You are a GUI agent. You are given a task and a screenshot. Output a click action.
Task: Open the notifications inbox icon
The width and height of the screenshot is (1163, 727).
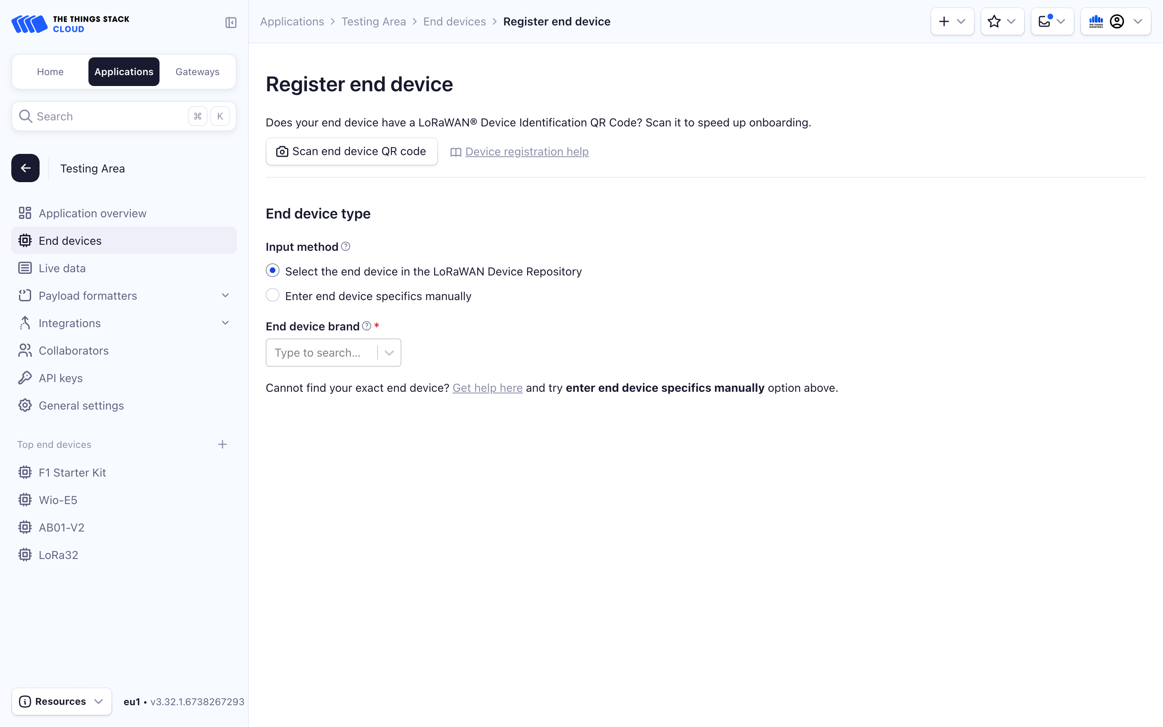(1045, 21)
